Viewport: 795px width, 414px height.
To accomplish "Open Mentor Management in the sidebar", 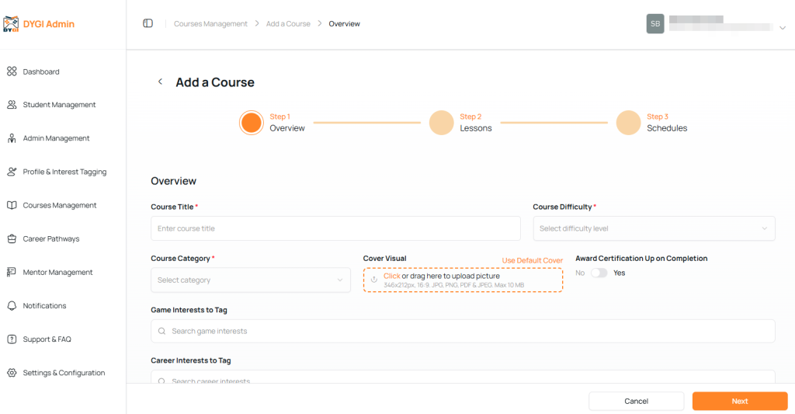I will pyautogui.click(x=57, y=273).
